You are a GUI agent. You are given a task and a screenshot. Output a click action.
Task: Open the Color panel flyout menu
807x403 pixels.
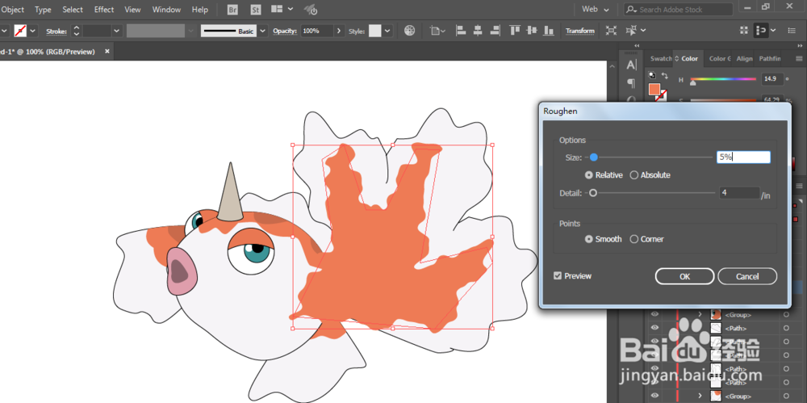[799, 59]
